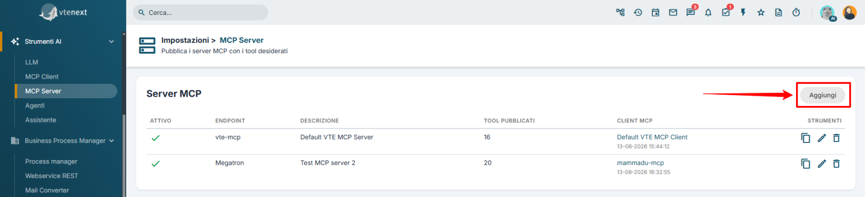Open the recent history icon
The height and width of the screenshot is (197, 865).
point(638,12)
